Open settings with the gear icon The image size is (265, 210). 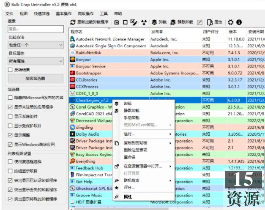[230, 22]
